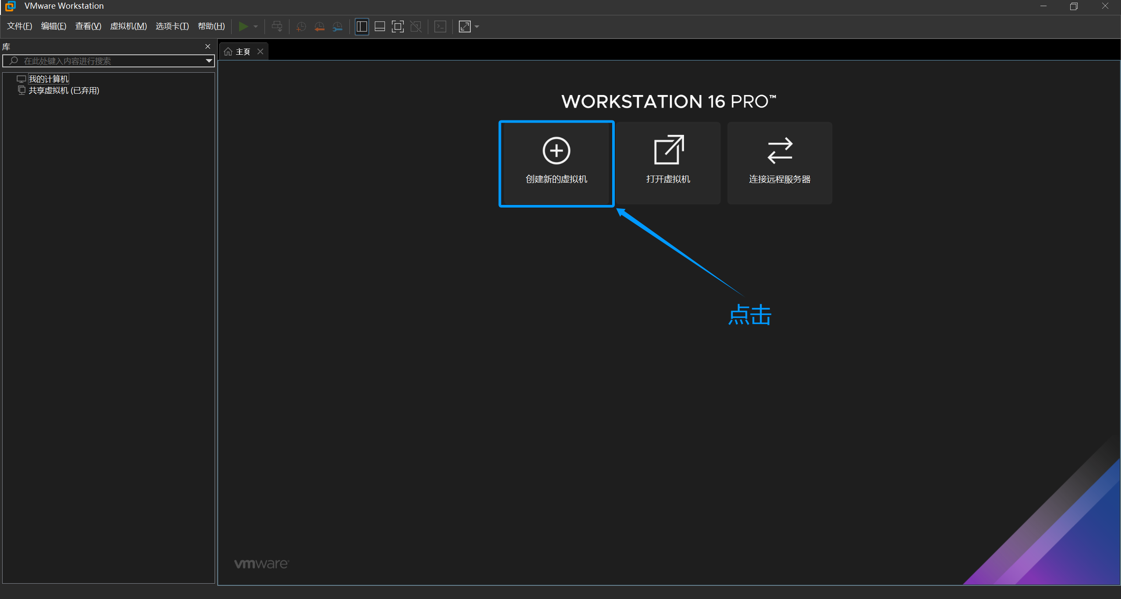Click the Send Ctrl+Alt+Del toolbar icon

point(277,27)
